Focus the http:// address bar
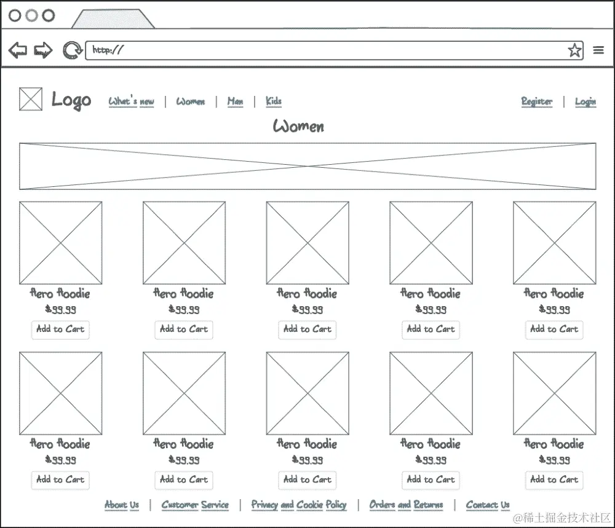 pos(334,50)
